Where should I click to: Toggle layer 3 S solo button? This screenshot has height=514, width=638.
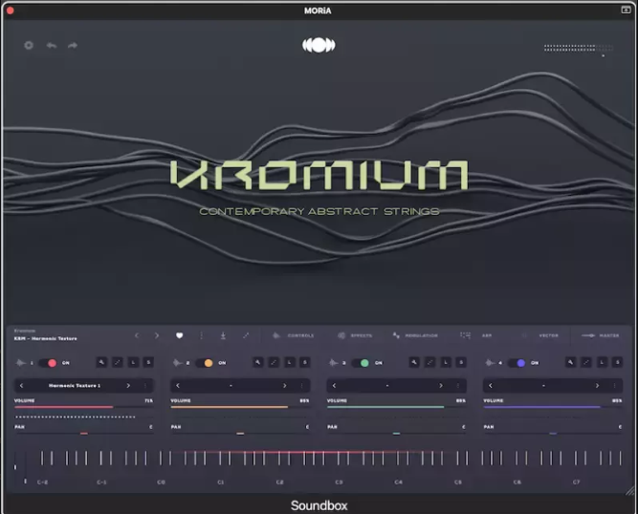tap(461, 362)
